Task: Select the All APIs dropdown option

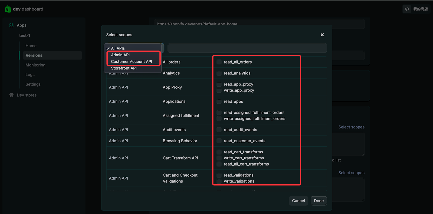Action: 118,48
